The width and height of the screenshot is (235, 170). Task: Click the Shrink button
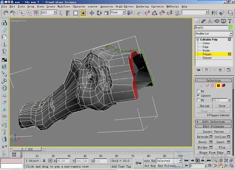coord(204,106)
